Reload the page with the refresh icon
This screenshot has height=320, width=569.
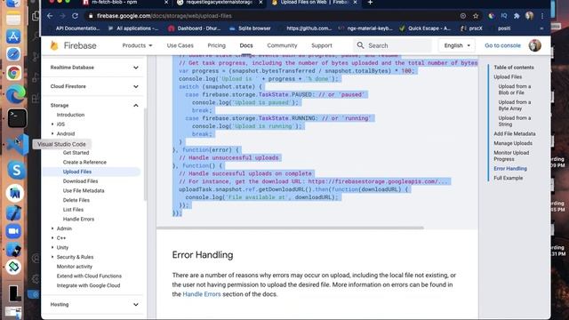75,16
